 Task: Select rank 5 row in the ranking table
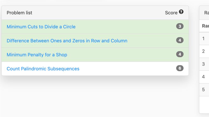204,90
